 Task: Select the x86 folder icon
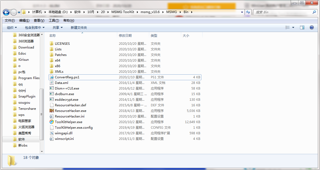pos(52,66)
